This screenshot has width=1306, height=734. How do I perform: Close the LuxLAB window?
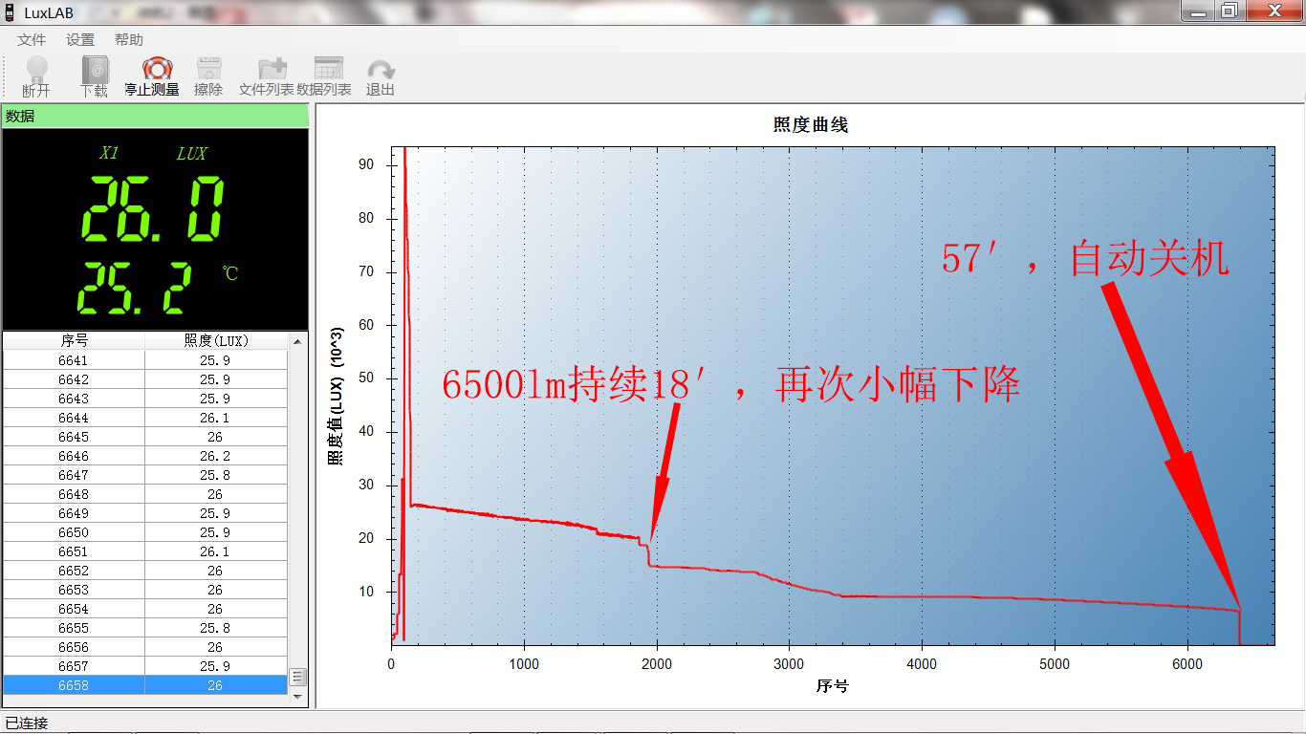pyautogui.click(x=1273, y=11)
